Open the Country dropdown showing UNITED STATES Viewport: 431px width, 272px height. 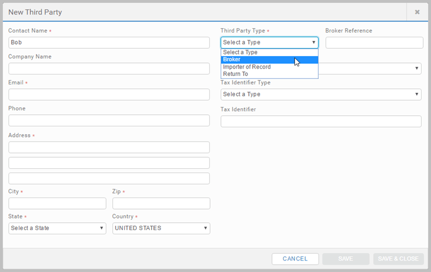click(161, 229)
